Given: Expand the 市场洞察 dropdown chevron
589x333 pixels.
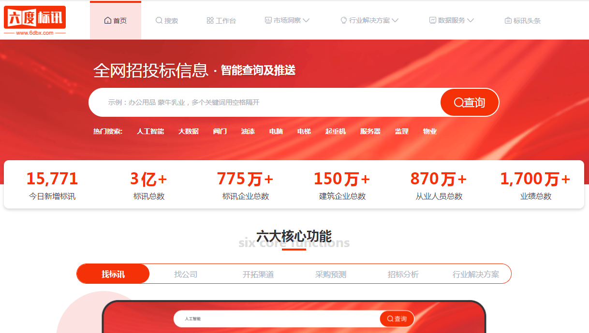Looking at the screenshot, I should [x=306, y=20].
